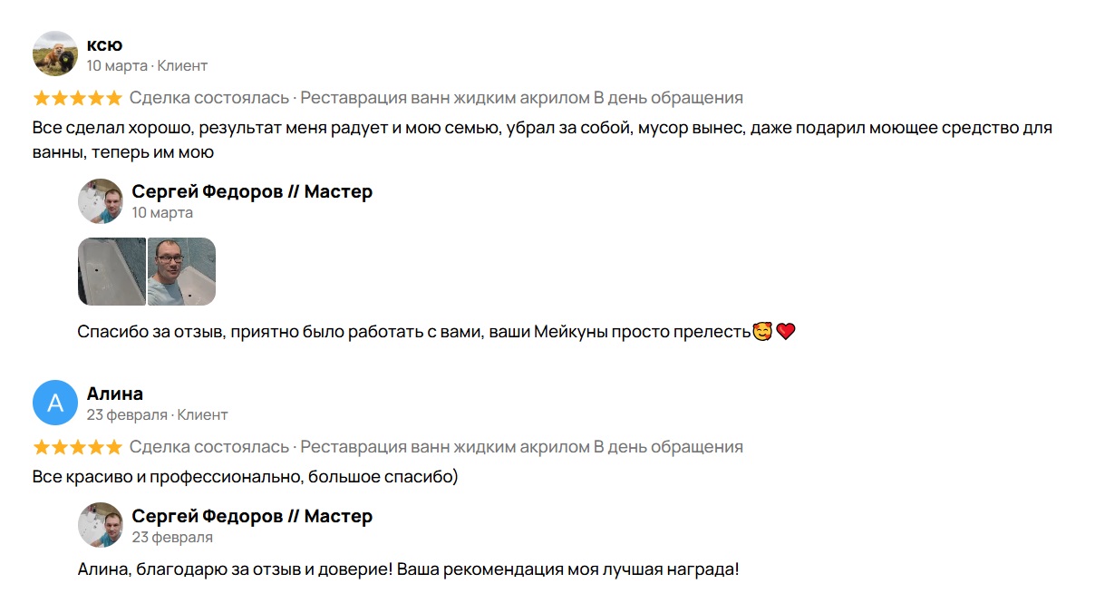This screenshot has height=603, width=1095.
Task: Click the service name in ксю's review
Action: [x=521, y=98]
